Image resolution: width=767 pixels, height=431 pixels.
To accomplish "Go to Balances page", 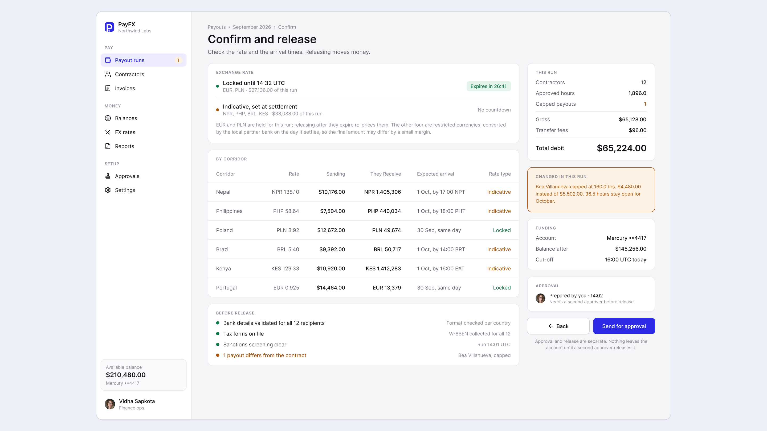I will (144, 118).
